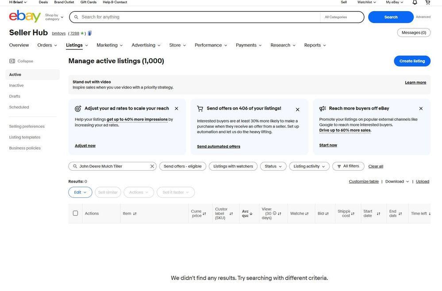Open the Download dropdown
Image resolution: width=442 pixels, height=291 pixels.
397,181
